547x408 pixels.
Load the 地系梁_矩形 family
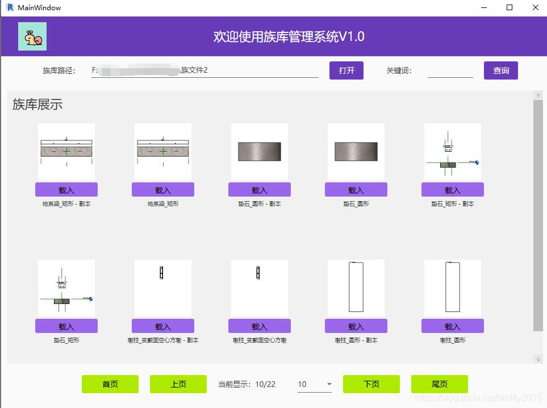pos(162,189)
